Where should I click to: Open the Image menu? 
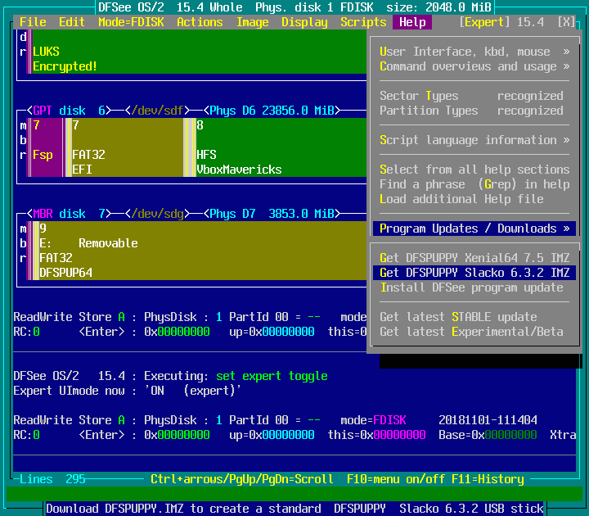click(x=252, y=22)
